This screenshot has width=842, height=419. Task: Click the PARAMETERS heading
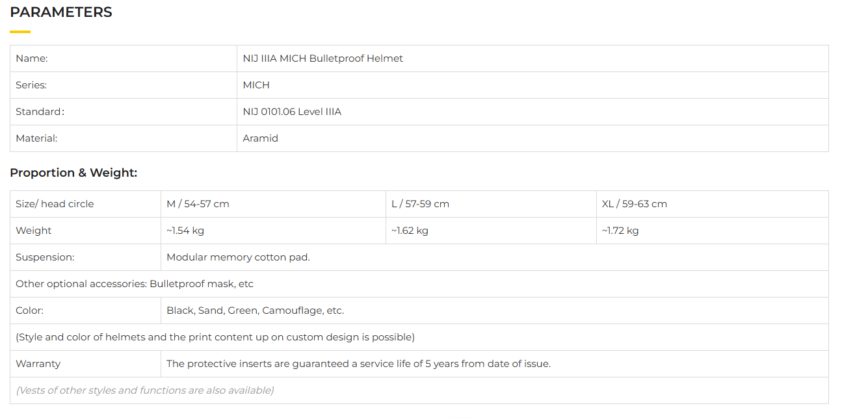click(x=61, y=12)
